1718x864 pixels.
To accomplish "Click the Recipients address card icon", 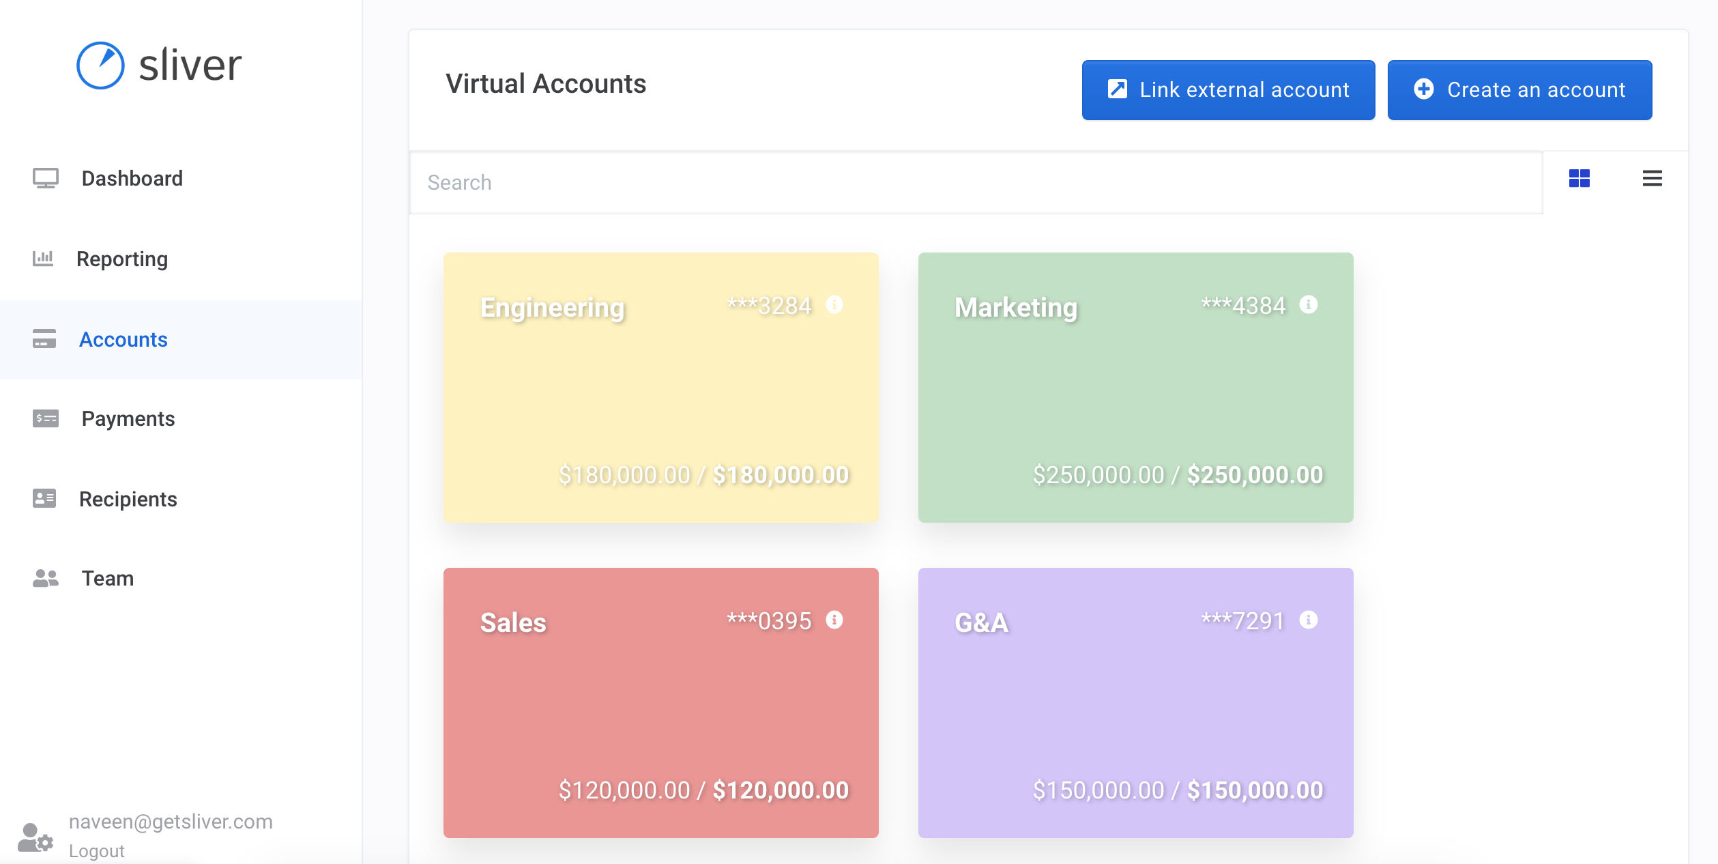I will tap(44, 498).
